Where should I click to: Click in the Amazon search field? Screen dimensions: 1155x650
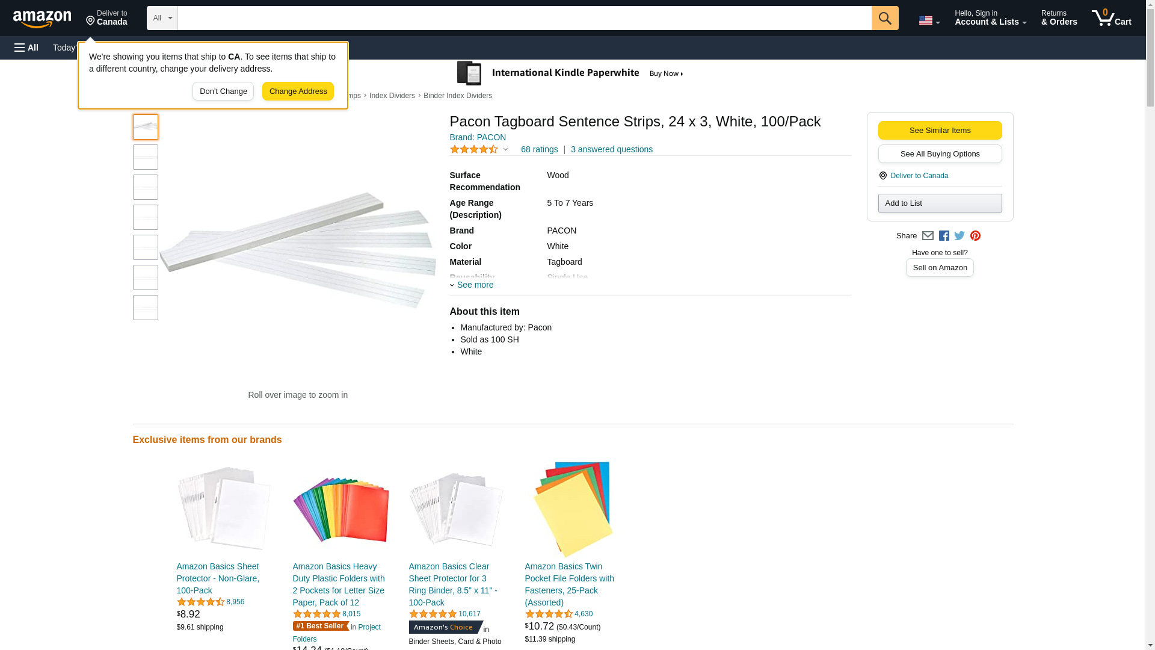pos(524,18)
